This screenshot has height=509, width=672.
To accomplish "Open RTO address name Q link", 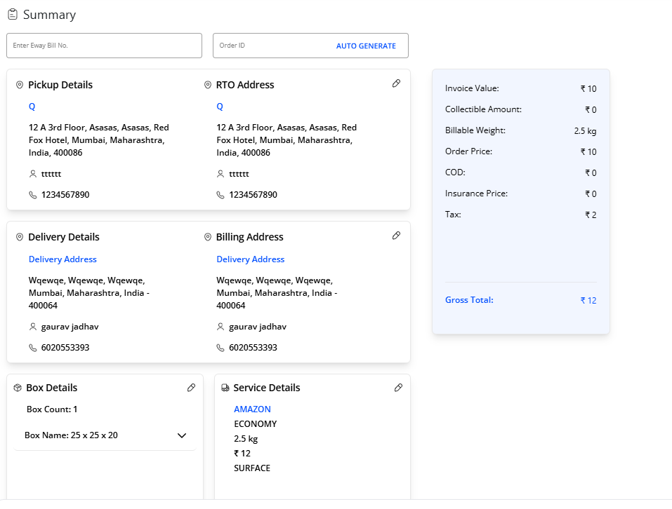I will (219, 107).
